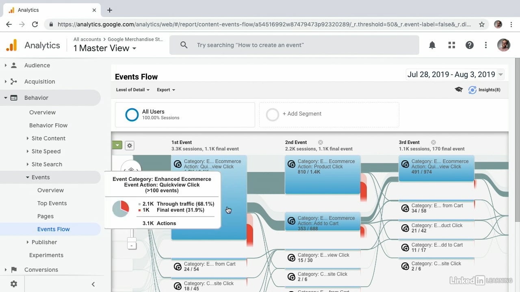Click the 2nd Event Product Click node
Viewport: 520px width, 292px height.
tap(323, 175)
